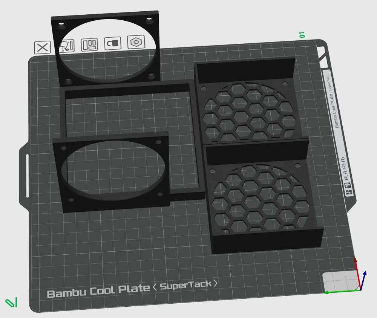
Task: Arrange objects on this plate
Action: click(x=89, y=45)
